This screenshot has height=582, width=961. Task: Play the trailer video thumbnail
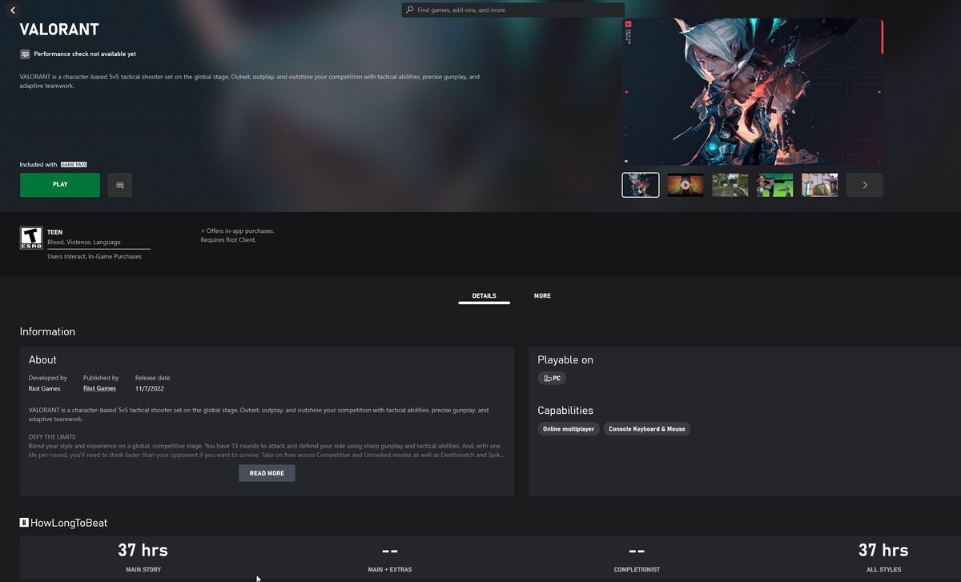click(686, 185)
